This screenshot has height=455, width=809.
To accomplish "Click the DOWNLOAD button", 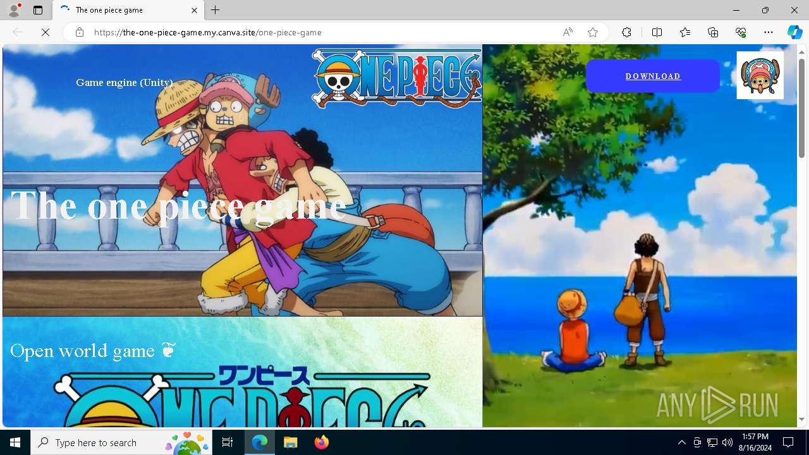I will tap(653, 76).
